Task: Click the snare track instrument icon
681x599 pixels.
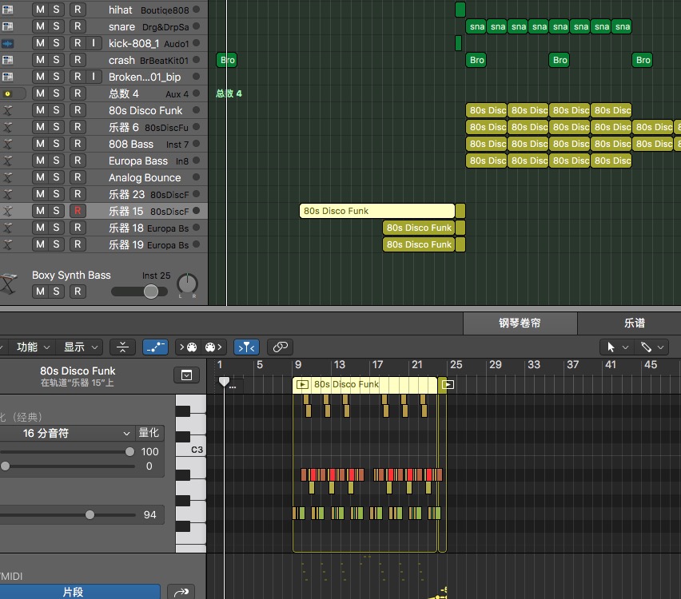Action: [x=7, y=26]
